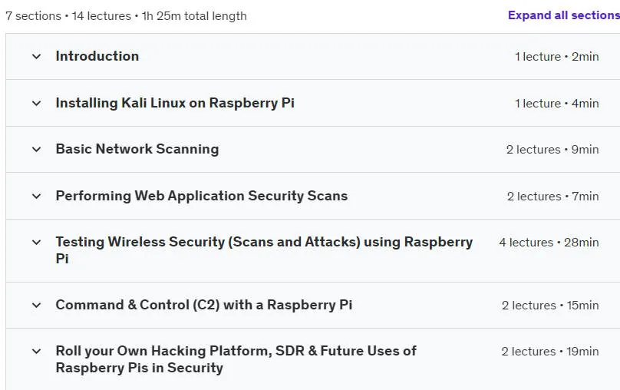This screenshot has width=620, height=390.
Task: Expand Testing Wireless Security section chevron
Action: pyautogui.click(x=36, y=243)
